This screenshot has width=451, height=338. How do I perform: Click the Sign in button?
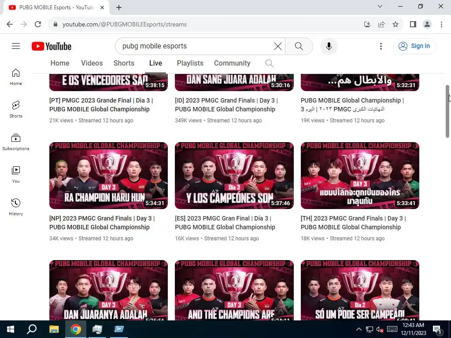pos(414,46)
